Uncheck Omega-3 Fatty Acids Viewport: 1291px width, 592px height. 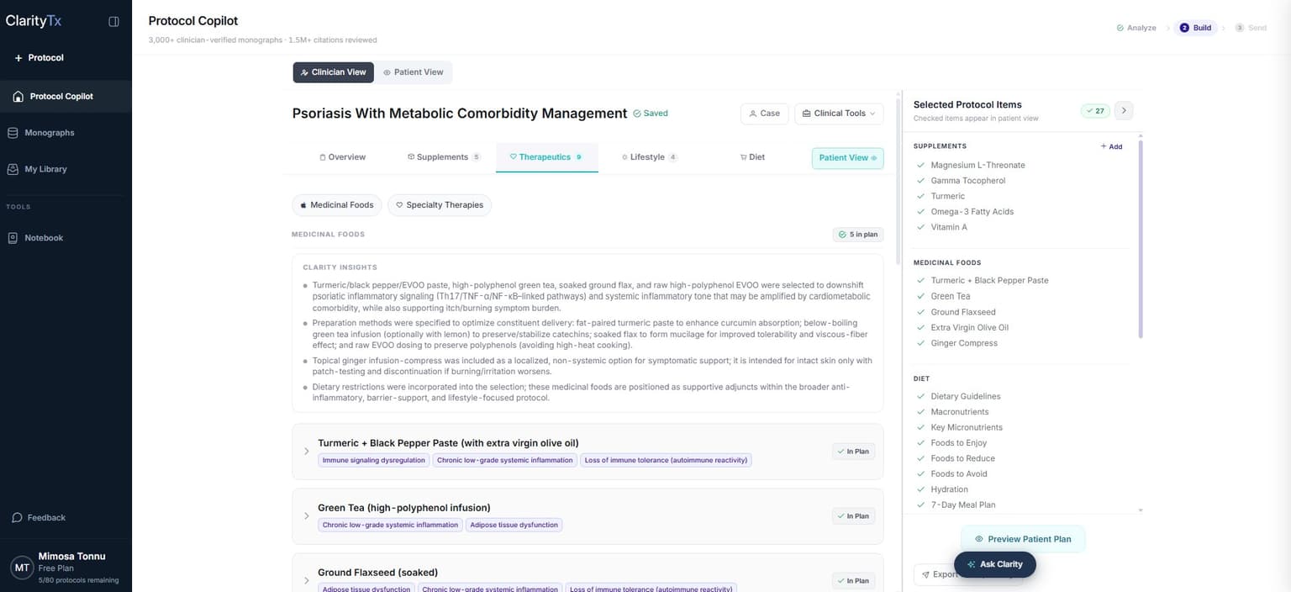pyautogui.click(x=921, y=212)
